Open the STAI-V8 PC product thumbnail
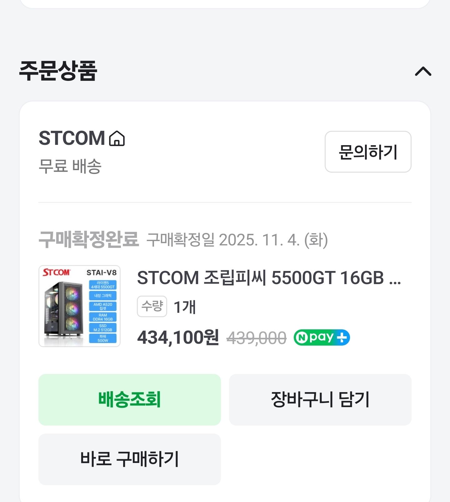 (x=79, y=306)
